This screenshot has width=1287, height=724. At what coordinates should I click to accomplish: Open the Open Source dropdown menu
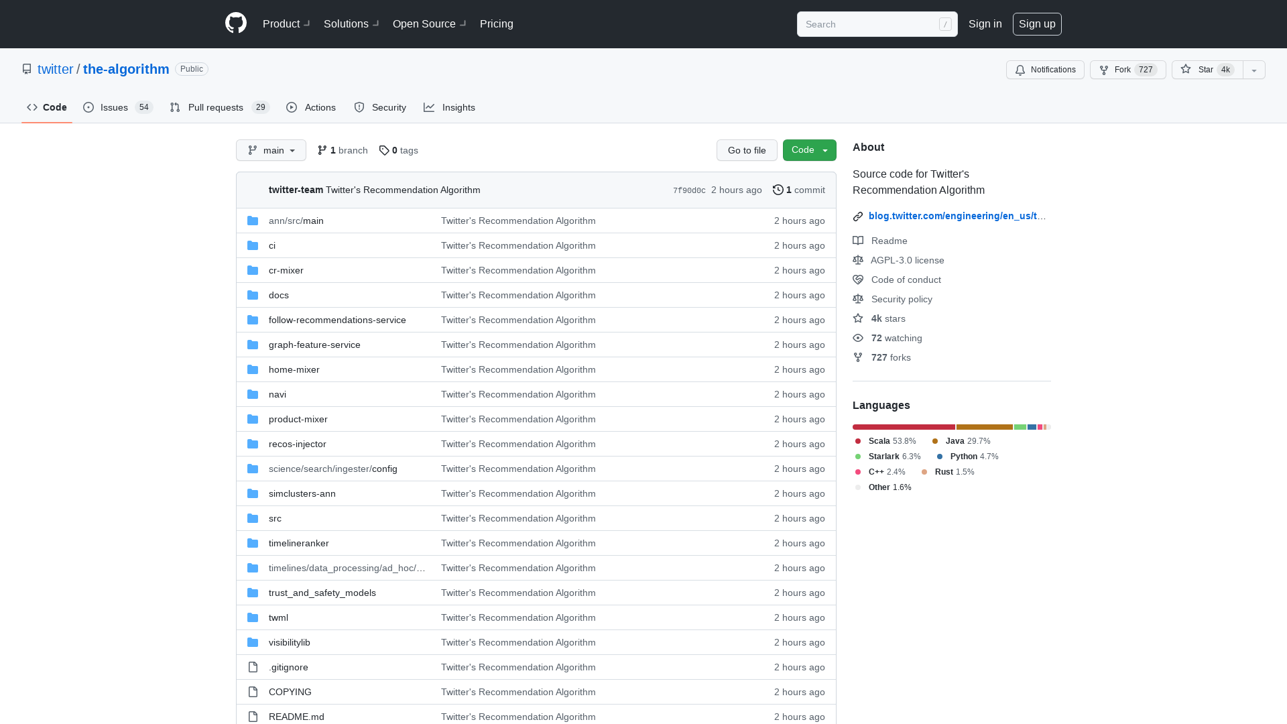pos(430,23)
